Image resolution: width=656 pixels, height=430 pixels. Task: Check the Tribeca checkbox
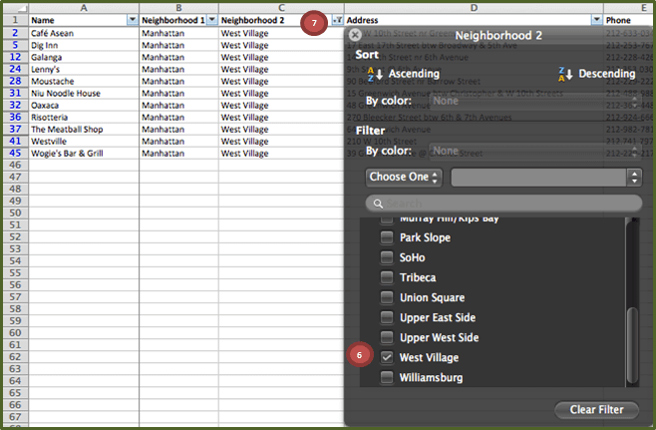click(387, 277)
